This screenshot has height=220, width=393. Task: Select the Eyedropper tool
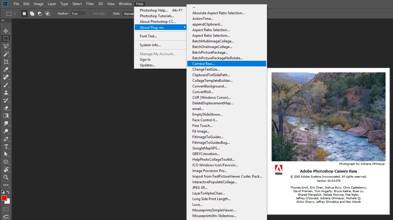point(6,69)
